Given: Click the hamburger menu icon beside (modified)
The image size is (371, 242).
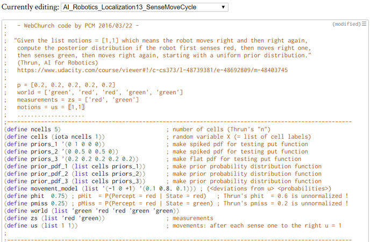Looking at the screenshot, I should [364, 24].
